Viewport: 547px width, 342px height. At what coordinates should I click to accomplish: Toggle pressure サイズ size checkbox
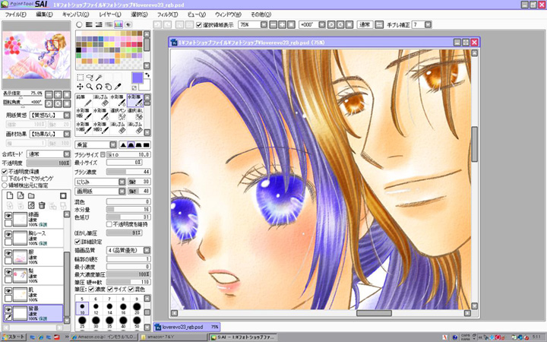110,290
